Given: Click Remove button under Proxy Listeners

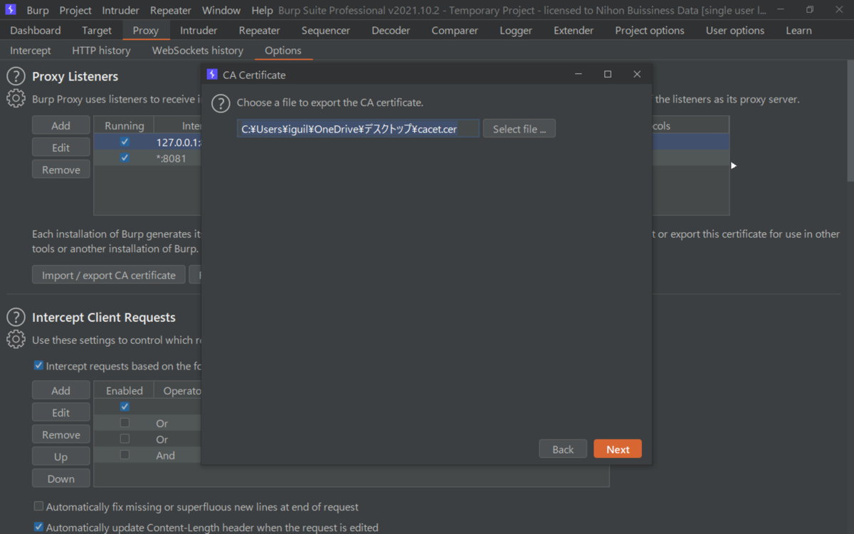Looking at the screenshot, I should [x=61, y=169].
